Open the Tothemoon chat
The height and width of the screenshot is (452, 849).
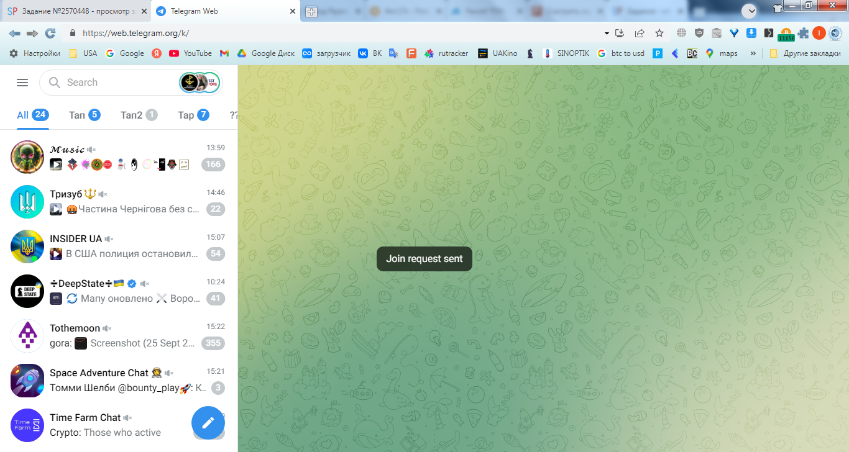coord(119,335)
